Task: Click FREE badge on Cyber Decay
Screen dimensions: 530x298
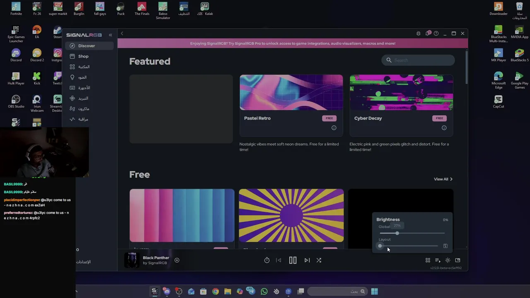Action: point(439,118)
